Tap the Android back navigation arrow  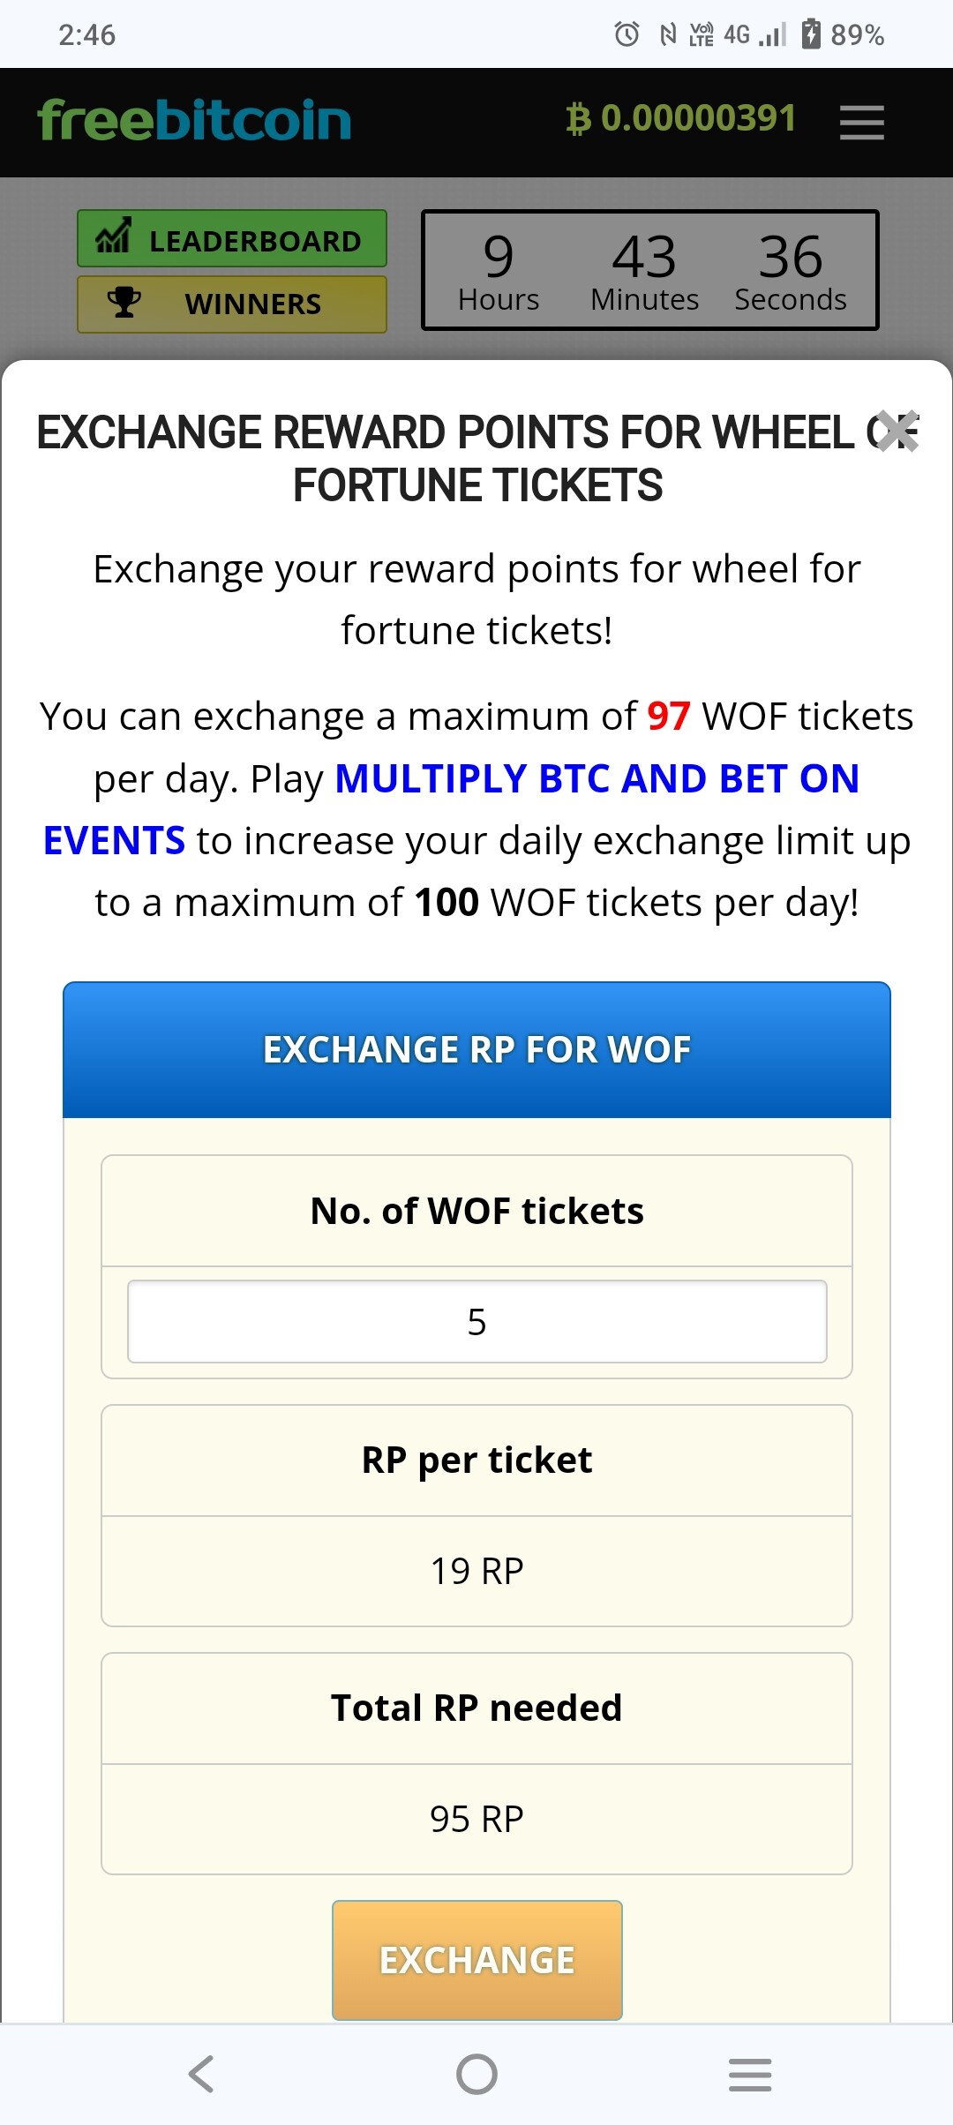[x=201, y=2074]
